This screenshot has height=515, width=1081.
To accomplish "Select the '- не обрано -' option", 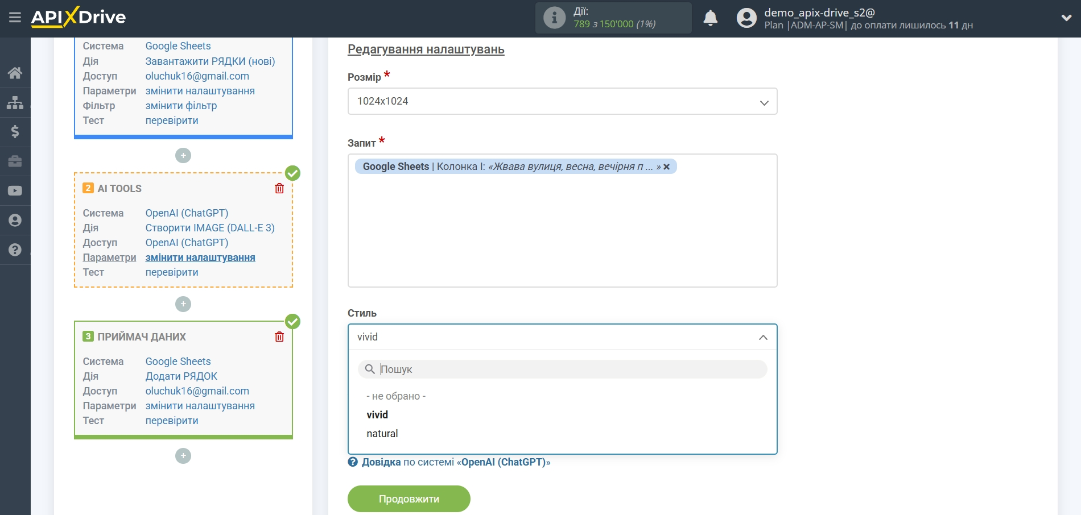I will (x=396, y=396).
